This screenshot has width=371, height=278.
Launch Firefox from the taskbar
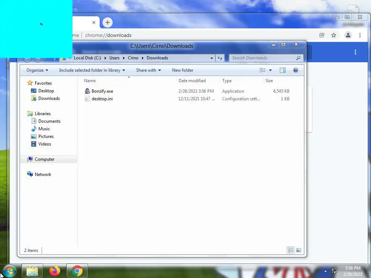[x=55, y=271]
